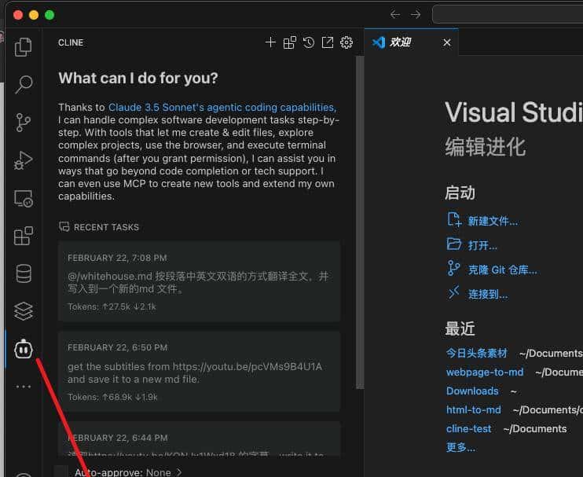
Task: Go forward with the right arrow
Action: pos(416,14)
